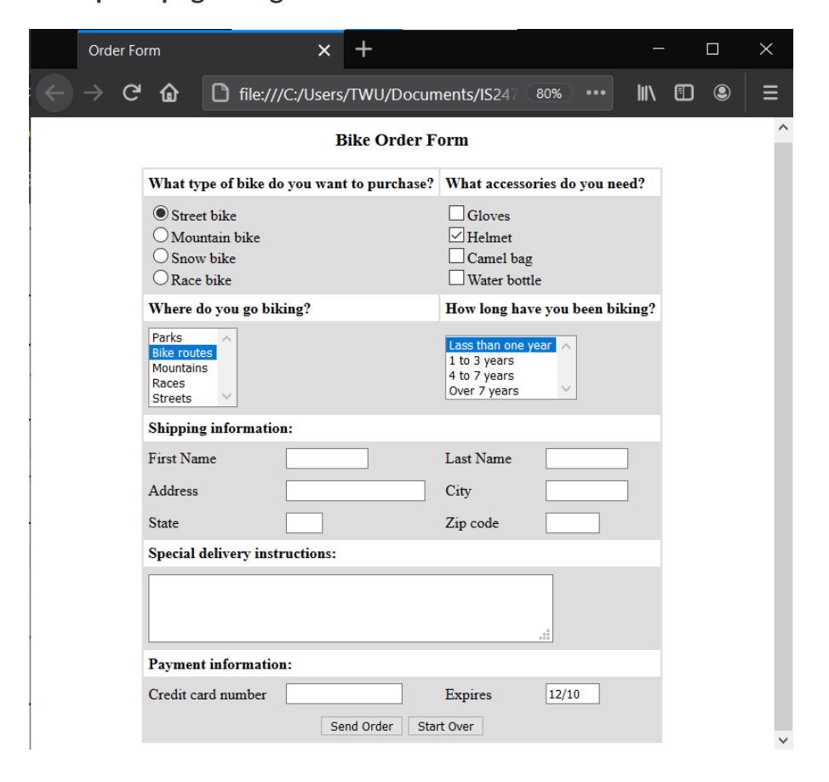
Task: Click the forward navigation arrow
Action: 94,93
